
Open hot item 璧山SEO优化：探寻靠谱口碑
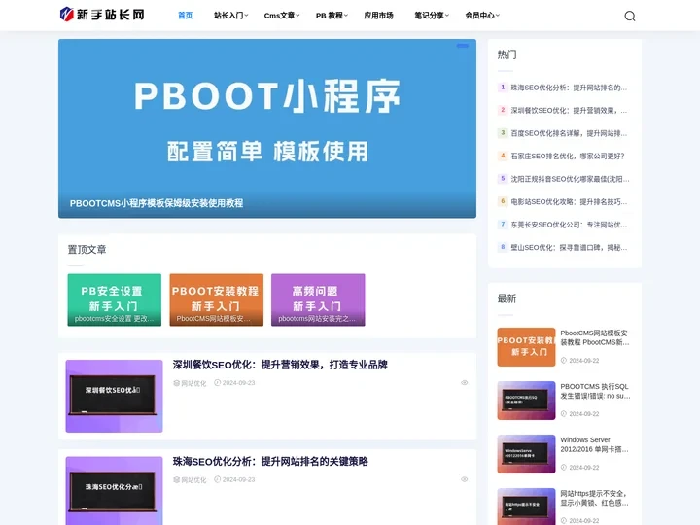[569, 247]
